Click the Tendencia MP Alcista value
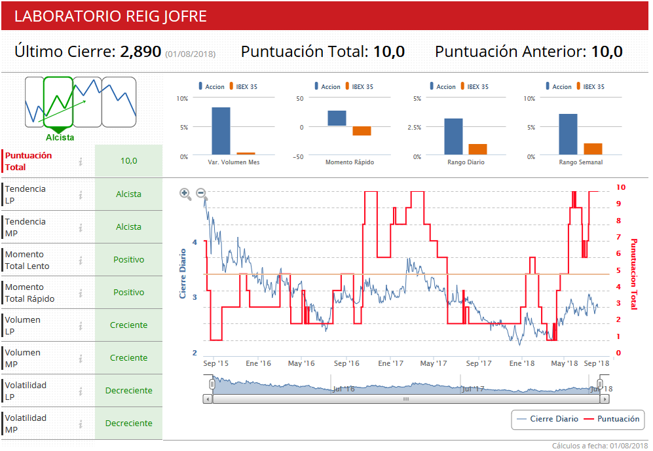Viewport: 653px width, 451px height. (128, 227)
